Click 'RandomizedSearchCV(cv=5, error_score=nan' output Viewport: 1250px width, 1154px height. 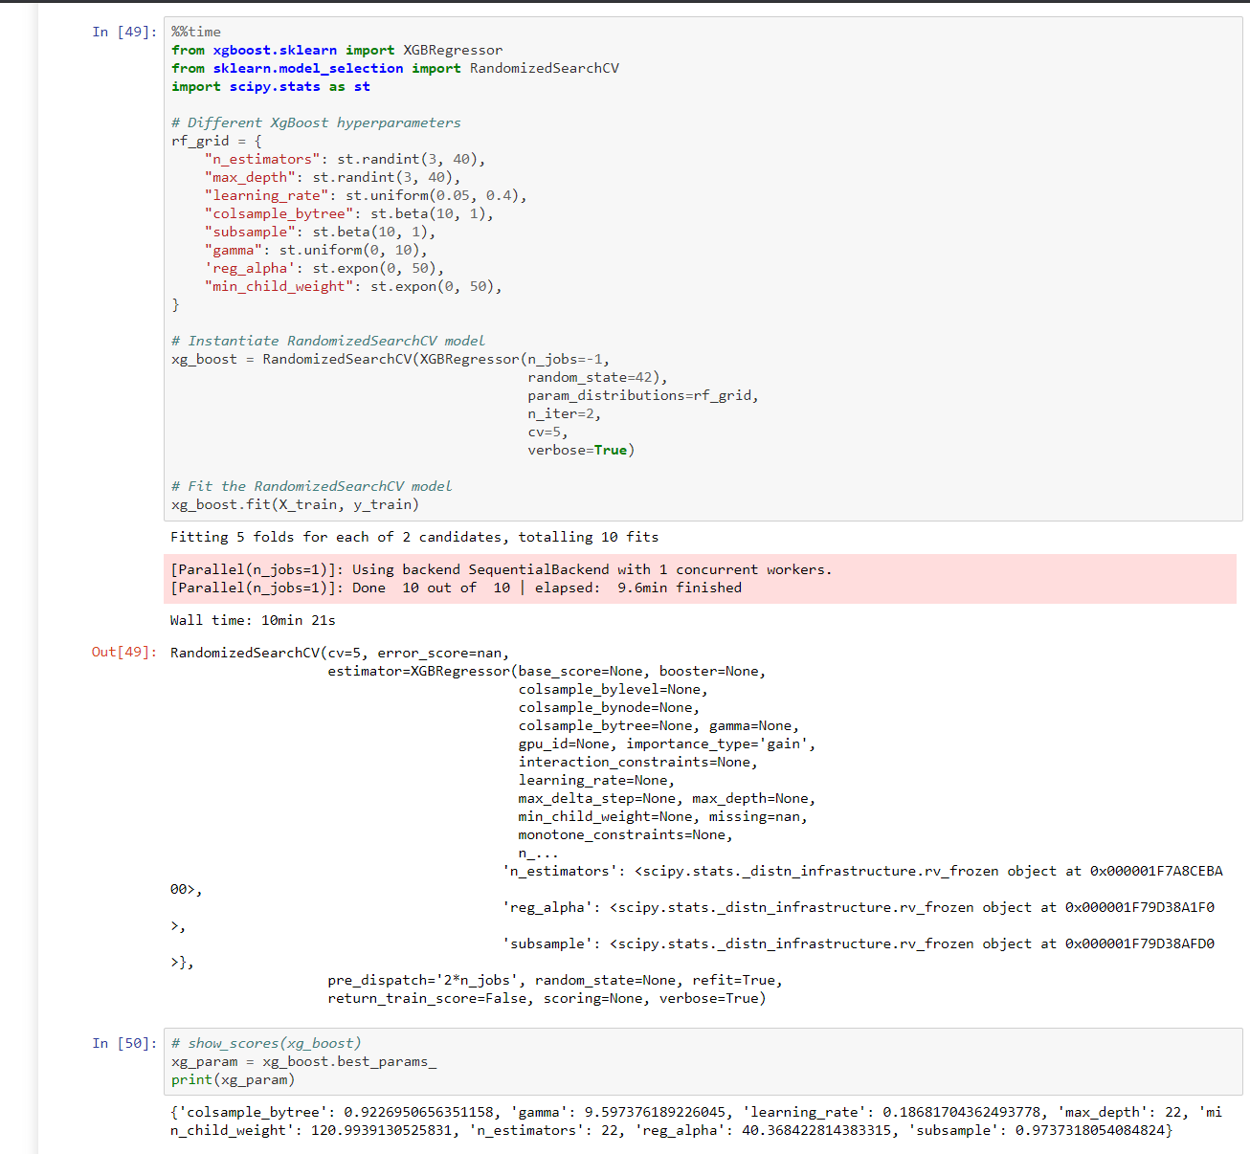(x=340, y=653)
